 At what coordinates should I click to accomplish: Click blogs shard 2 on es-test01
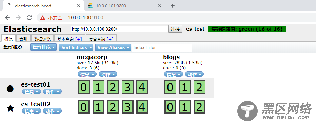(x=199, y=87)
